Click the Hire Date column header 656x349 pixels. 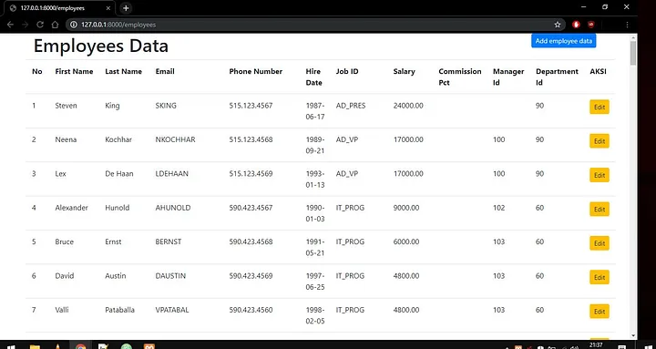click(x=313, y=77)
